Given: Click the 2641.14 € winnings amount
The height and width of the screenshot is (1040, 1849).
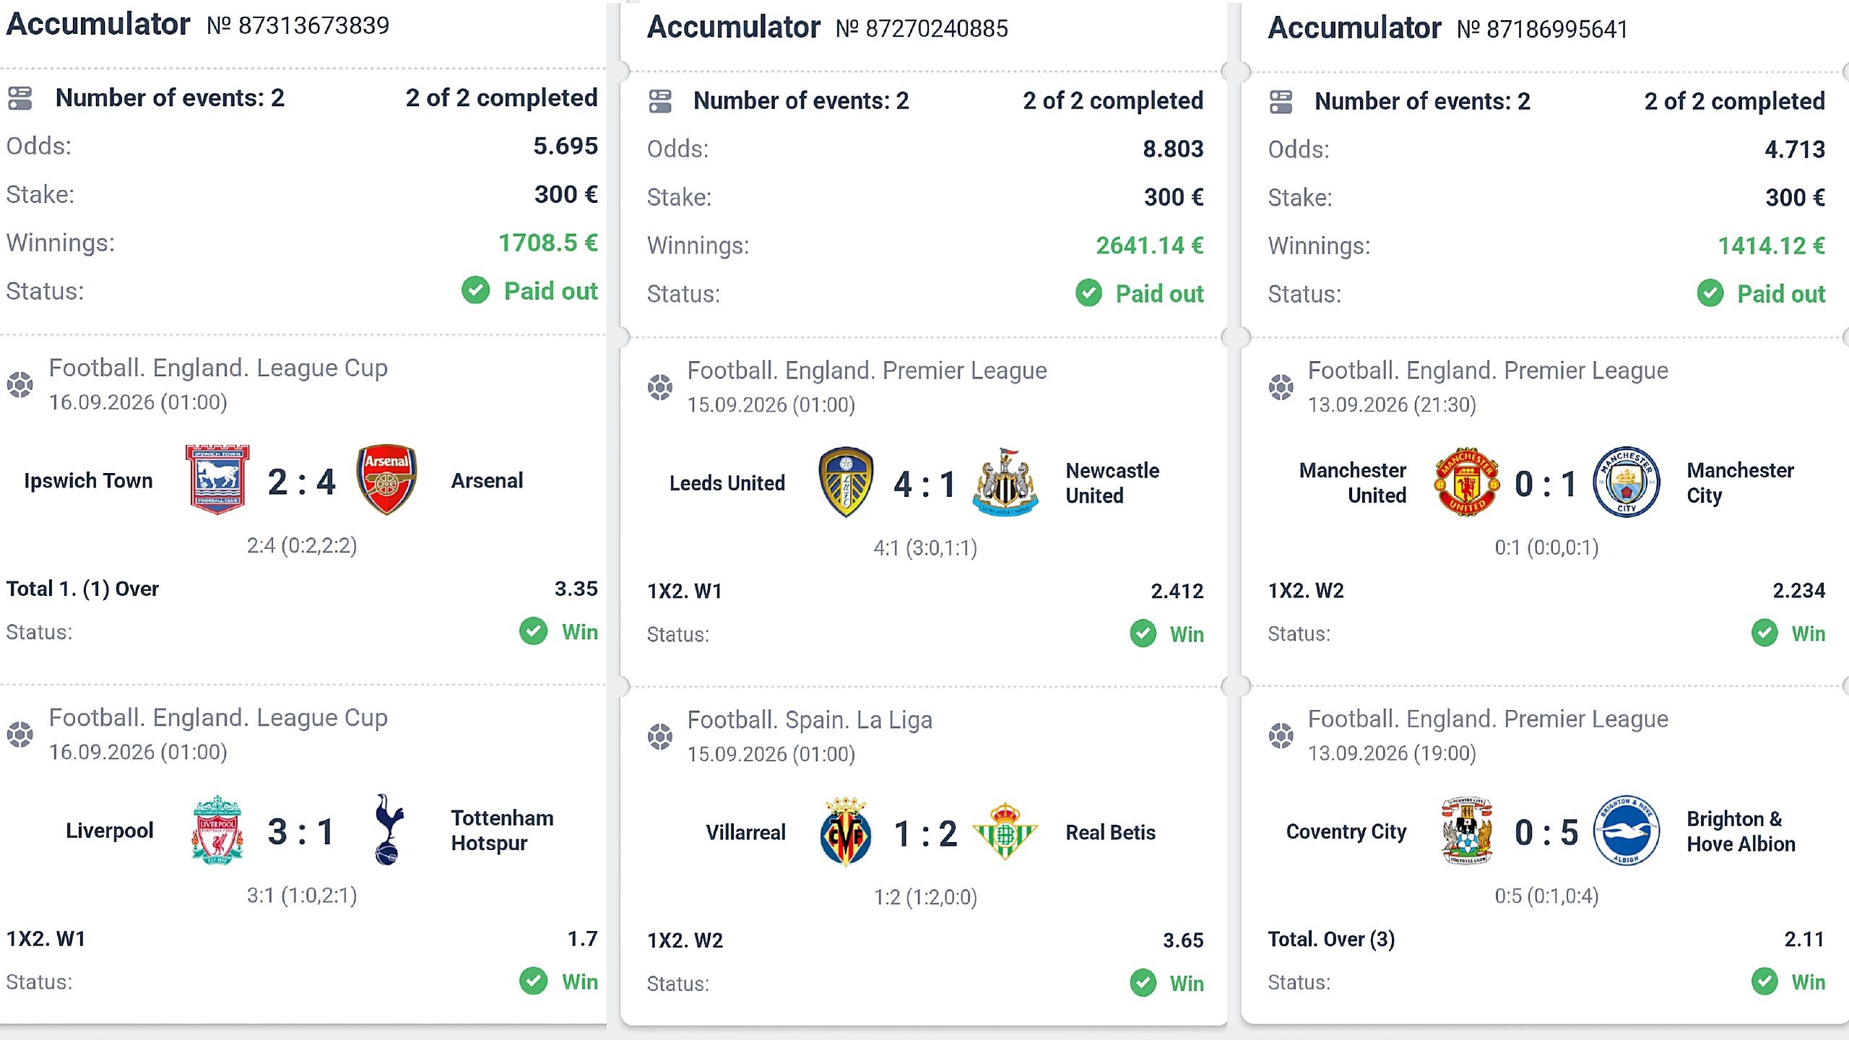Looking at the screenshot, I should pos(1149,246).
